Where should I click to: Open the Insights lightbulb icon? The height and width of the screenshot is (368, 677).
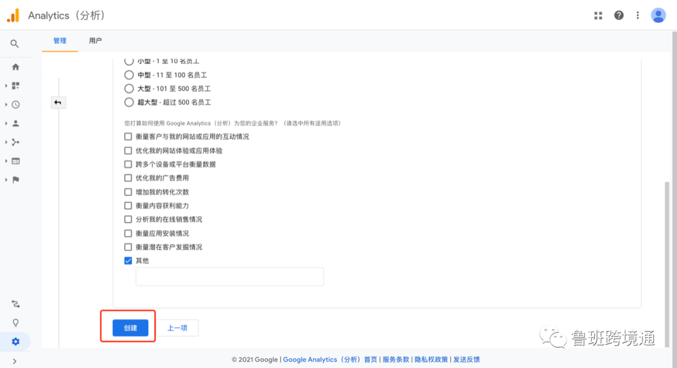click(x=15, y=322)
